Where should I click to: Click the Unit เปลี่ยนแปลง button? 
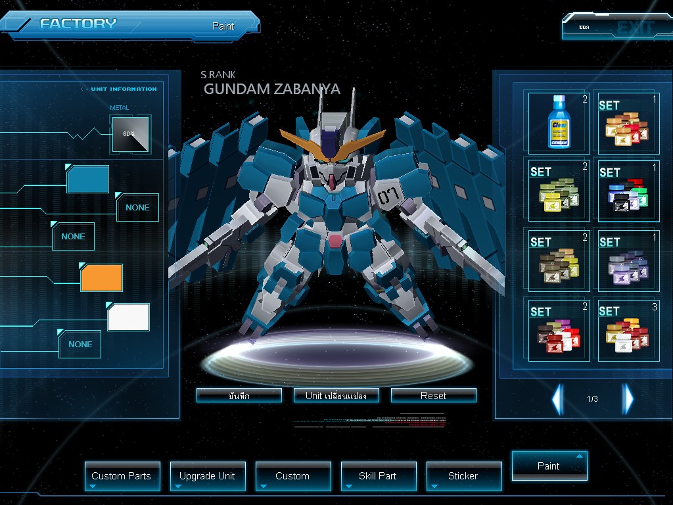tap(336, 395)
